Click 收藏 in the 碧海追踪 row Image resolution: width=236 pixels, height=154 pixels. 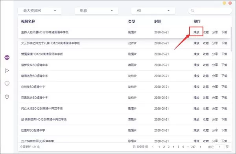206,76
